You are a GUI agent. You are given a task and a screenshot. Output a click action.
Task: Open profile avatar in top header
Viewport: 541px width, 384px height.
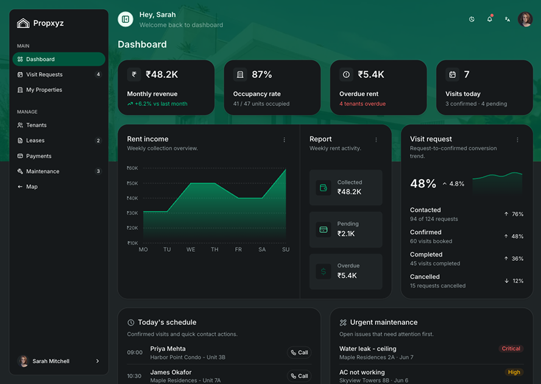525,20
